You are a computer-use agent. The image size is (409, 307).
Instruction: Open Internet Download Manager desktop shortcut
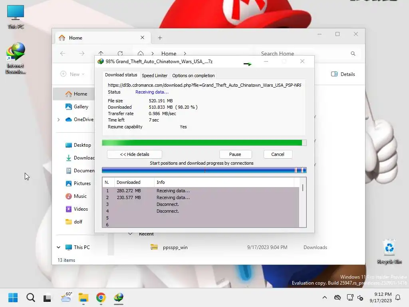coord(16,58)
